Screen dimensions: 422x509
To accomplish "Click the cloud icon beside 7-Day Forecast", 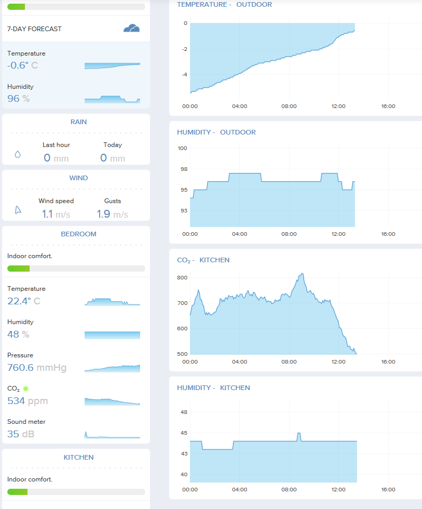I will 131,28.
